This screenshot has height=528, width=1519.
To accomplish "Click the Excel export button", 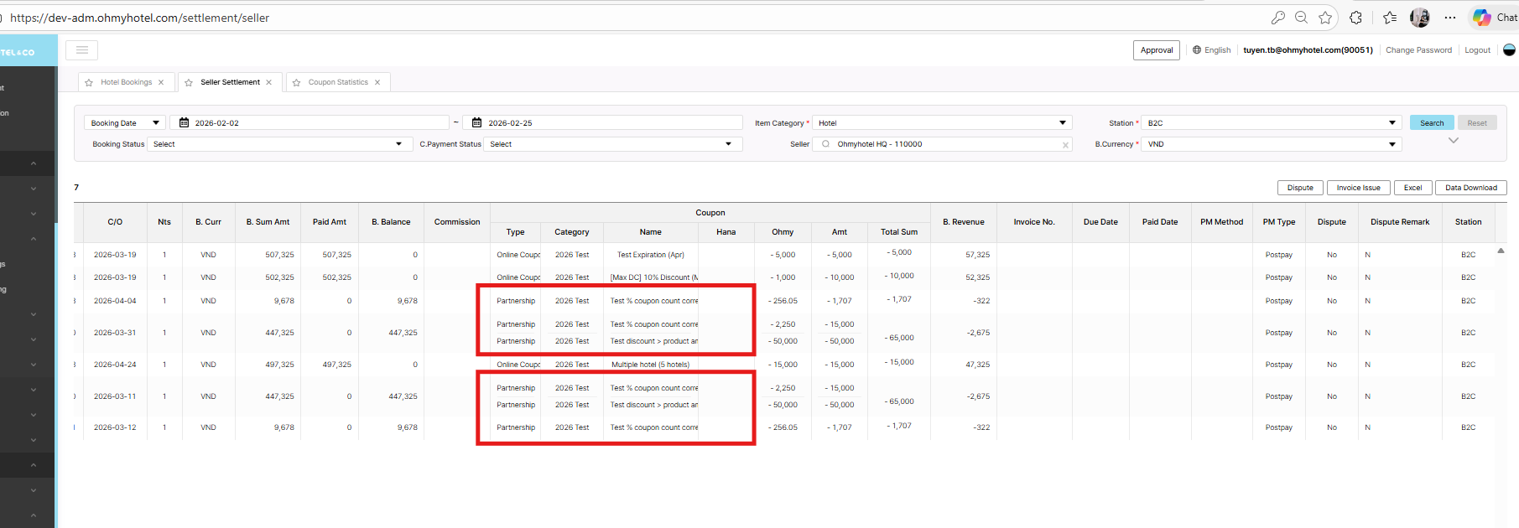I will (x=1412, y=188).
